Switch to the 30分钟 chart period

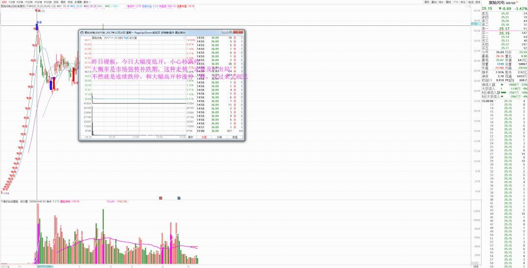click(39, 2)
